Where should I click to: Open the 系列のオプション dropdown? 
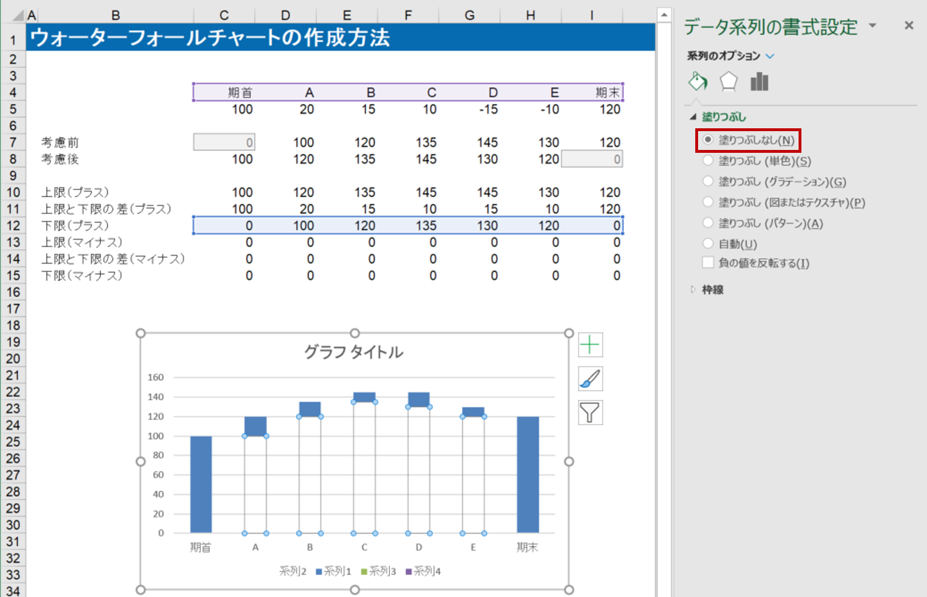(x=770, y=56)
